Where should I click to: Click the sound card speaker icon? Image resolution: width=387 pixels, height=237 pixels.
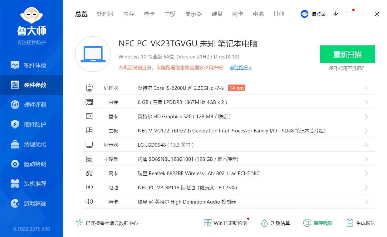[89, 201]
